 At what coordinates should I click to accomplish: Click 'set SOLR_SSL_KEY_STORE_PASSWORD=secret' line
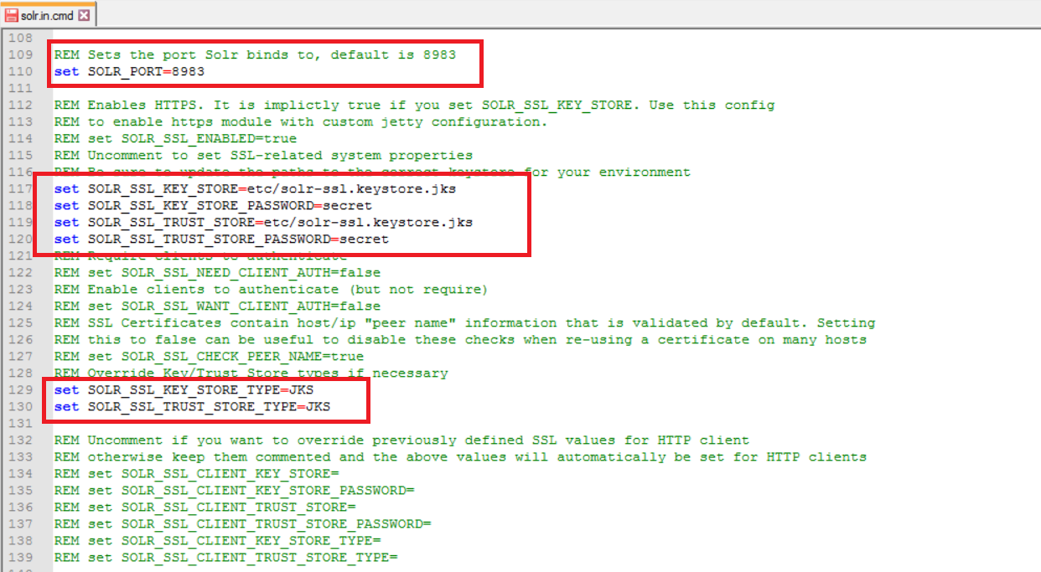point(214,205)
